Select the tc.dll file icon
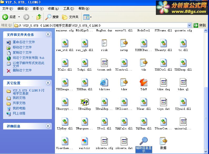The image size is (209, 154). pyautogui.click(x=183, y=43)
